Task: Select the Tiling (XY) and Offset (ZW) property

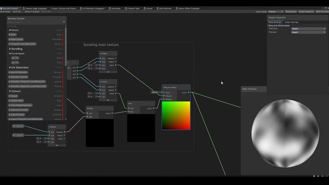Action: (22, 44)
